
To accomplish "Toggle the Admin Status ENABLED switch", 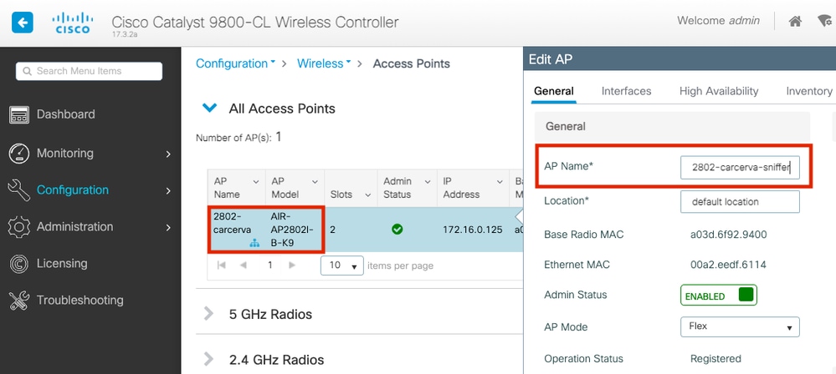I will pos(718,296).
